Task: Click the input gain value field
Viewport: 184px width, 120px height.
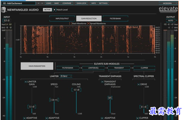Action: tap(7, 20)
